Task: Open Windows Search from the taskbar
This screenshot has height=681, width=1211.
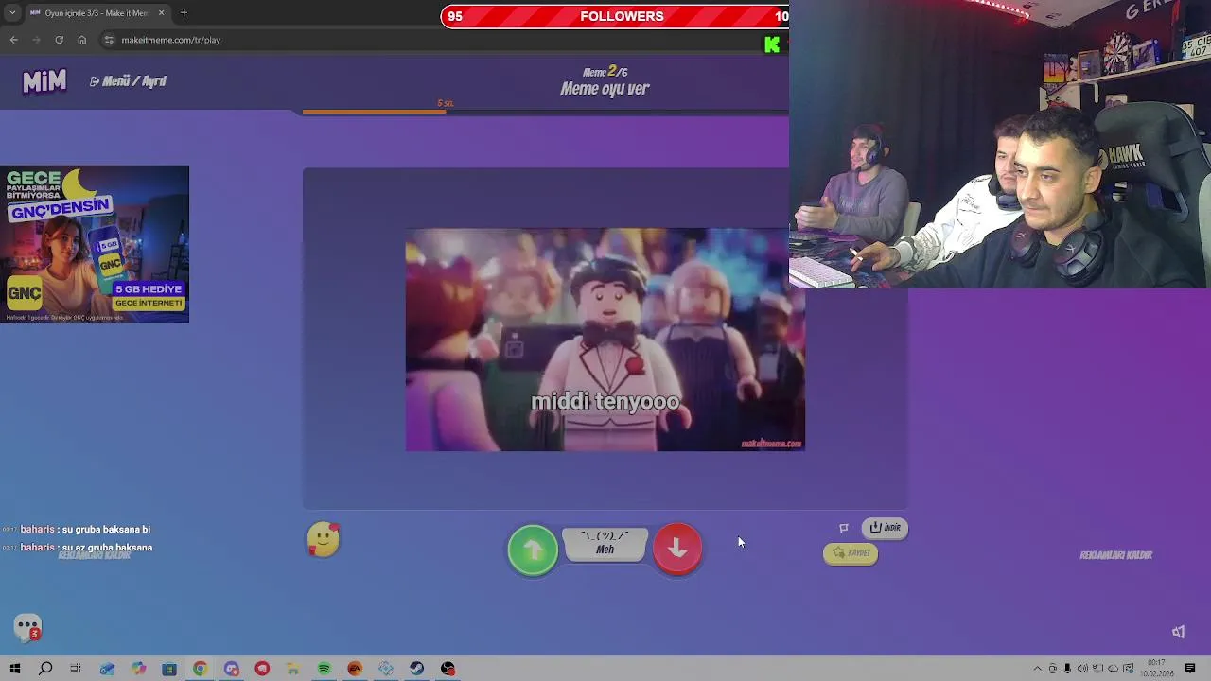Action: pyautogui.click(x=44, y=669)
